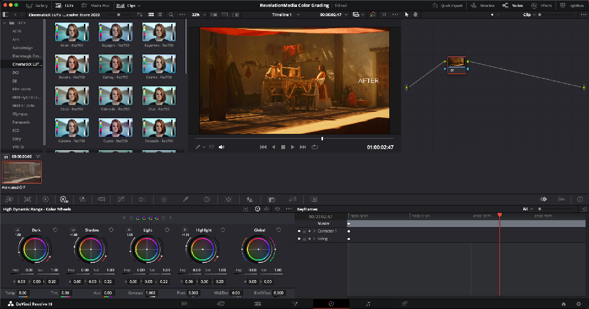This screenshot has height=309, width=589.
Task: Select the Qualifier eyedropper palette
Action: 186,200
